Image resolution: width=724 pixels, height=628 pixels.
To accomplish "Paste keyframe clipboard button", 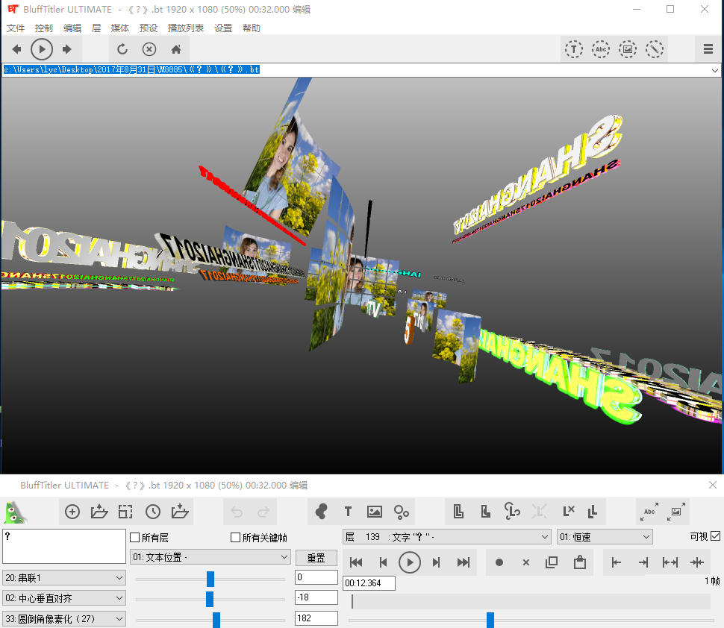I will tap(579, 562).
